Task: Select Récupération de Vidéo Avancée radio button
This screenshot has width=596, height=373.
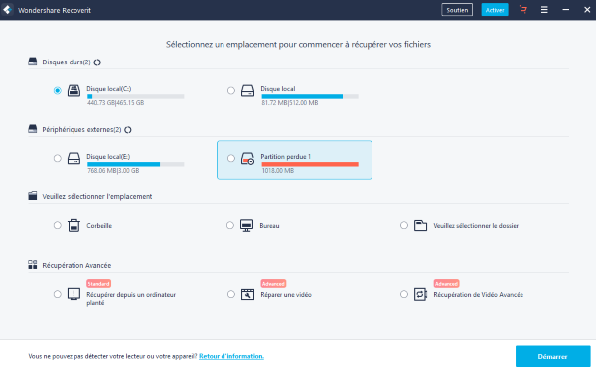Action: (404, 294)
